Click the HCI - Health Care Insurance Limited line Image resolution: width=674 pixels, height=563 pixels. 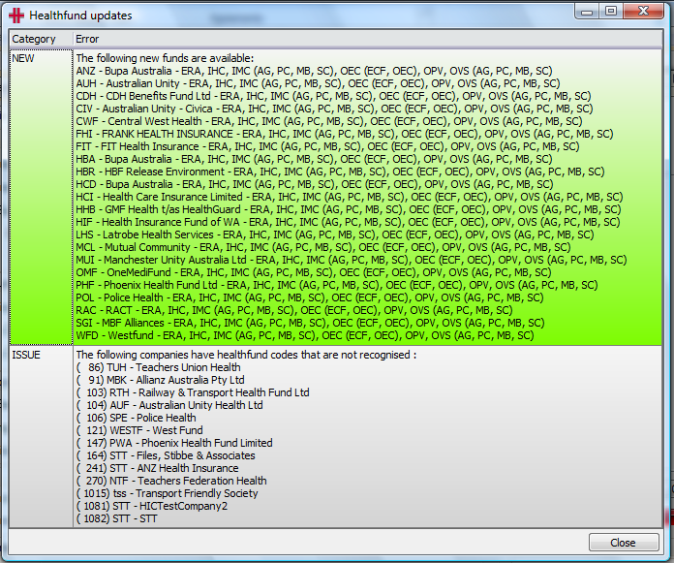[350, 197]
